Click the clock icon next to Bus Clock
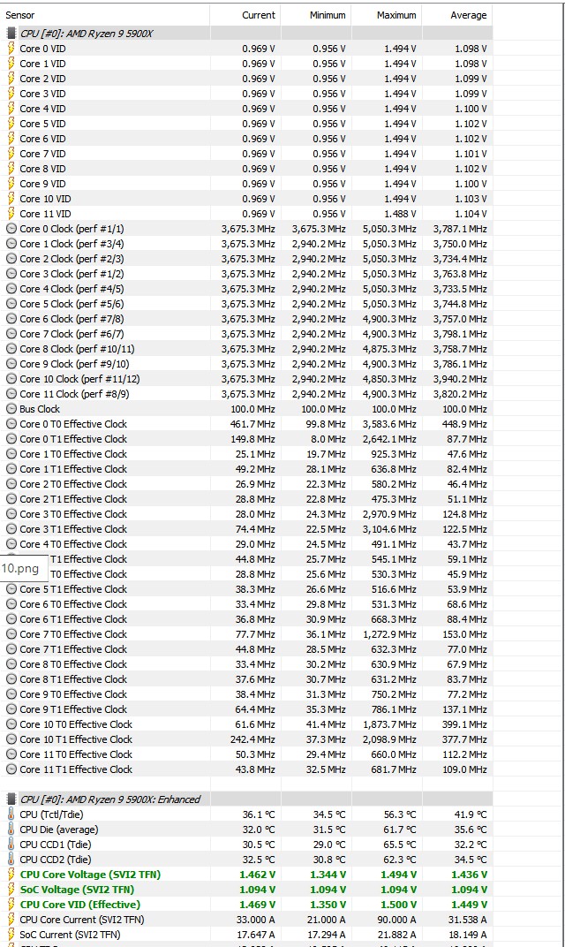The height and width of the screenshot is (947, 565). click(11, 409)
